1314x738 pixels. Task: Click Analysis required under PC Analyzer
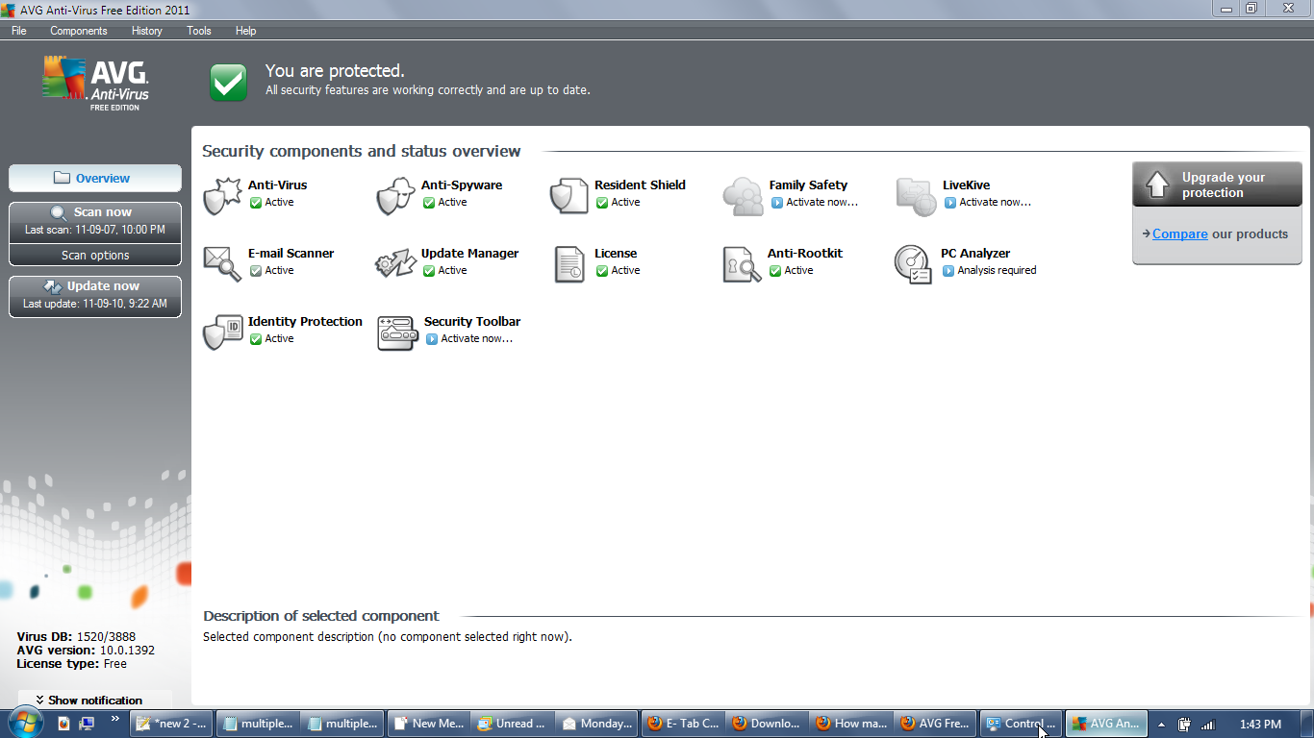coord(990,271)
